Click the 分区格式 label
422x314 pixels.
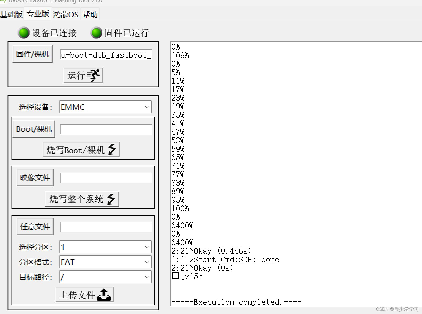point(35,262)
